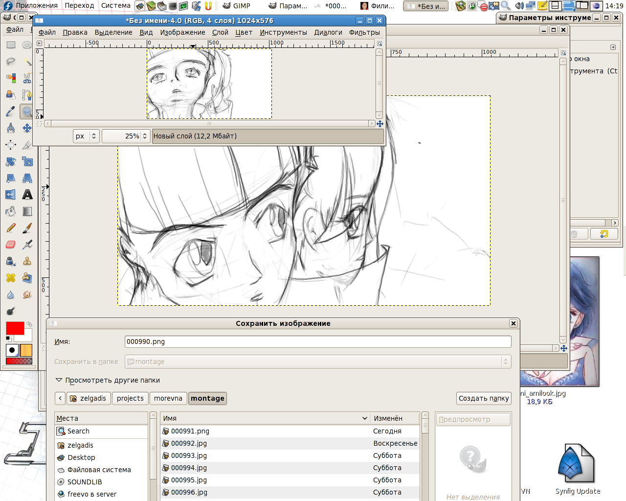Viewport: 626px width, 501px height.
Task: Collapse the 'Просмотреть другие папки' expander
Action: click(x=59, y=380)
